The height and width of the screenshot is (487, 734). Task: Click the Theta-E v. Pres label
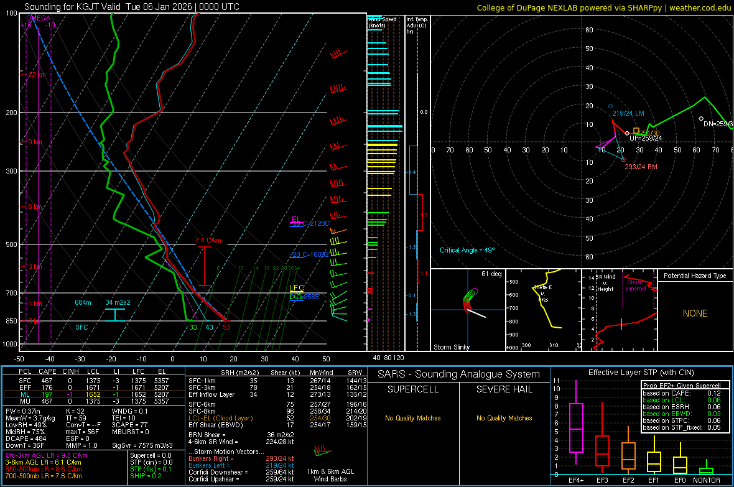pyautogui.click(x=543, y=293)
